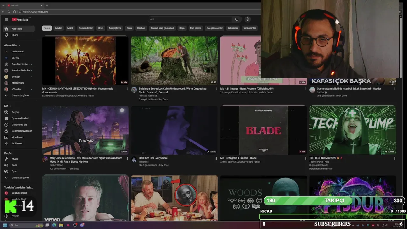Viewport: 407px width, 229px height.
Task: Open Oynatma listeleri playlists
Action: (18, 118)
